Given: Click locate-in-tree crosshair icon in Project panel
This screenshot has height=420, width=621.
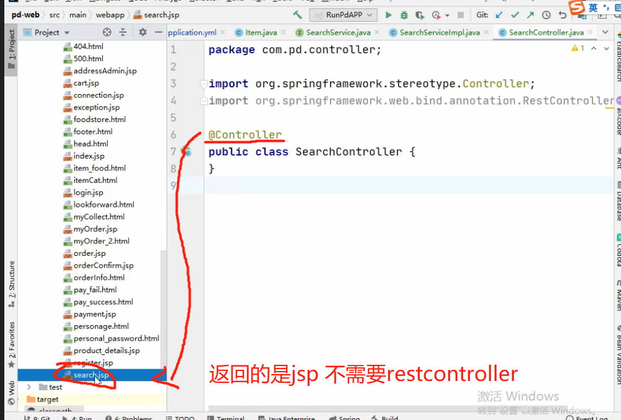Looking at the screenshot, I should [107, 32].
